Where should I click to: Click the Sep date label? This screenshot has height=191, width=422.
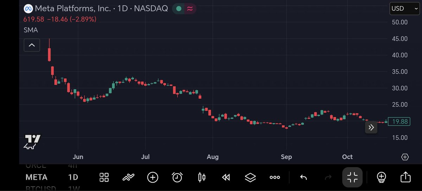coord(286,157)
